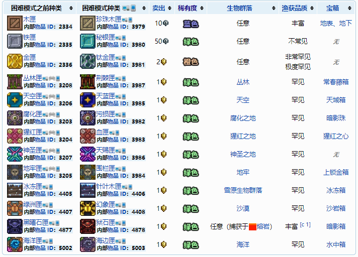
Task: Open the 天空 biome link
Action: 243,100
